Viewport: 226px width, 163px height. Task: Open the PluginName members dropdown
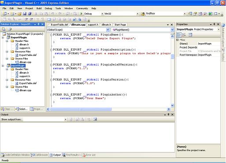tap(172, 30)
